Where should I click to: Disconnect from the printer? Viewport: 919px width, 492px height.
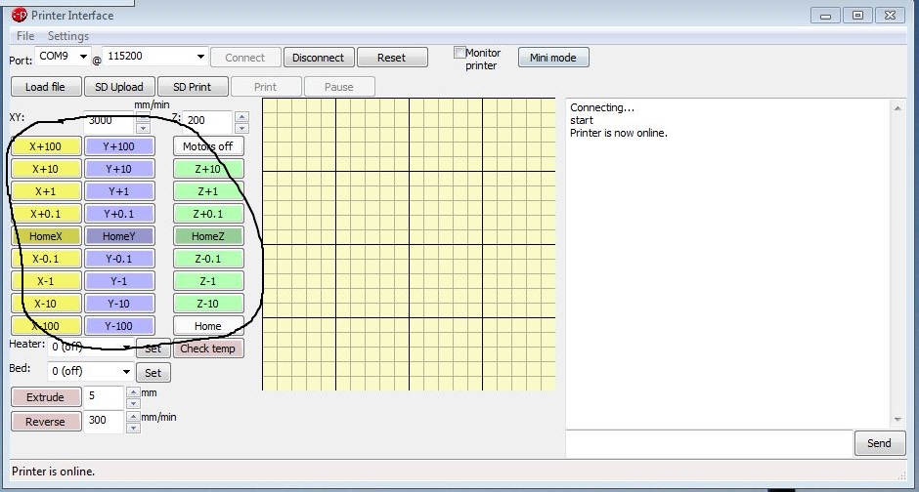point(319,58)
